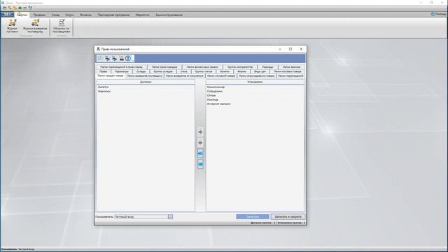Screen dimensions: 448x252
Task: Move selected item left with single arrow
Action: [200, 143]
